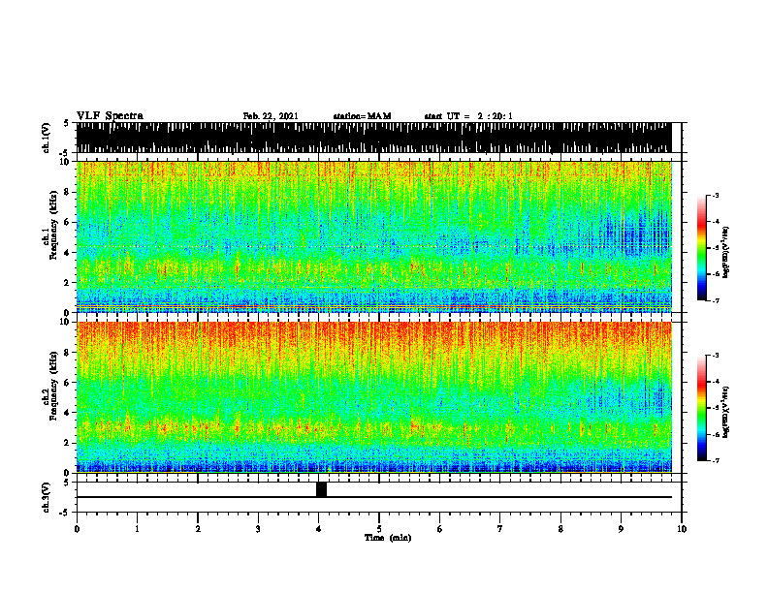Click the ch.2 spectrogram panel

pyautogui.click(x=373, y=397)
